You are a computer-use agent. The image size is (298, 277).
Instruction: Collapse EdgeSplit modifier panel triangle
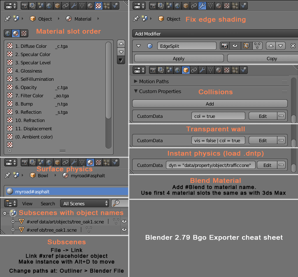(139, 46)
